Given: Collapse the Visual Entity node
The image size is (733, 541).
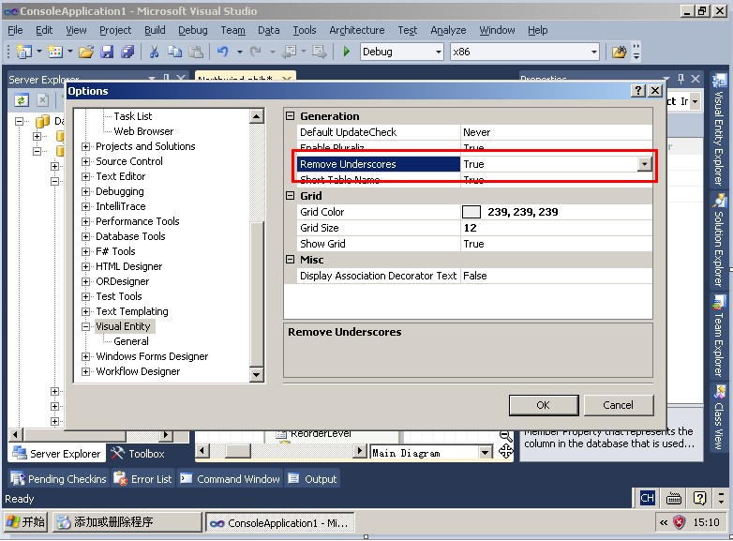Looking at the screenshot, I should [85, 326].
